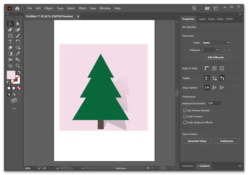This screenshot has width=248, height=175.
Task: Select the Type tool
Action: click(10, 42)
